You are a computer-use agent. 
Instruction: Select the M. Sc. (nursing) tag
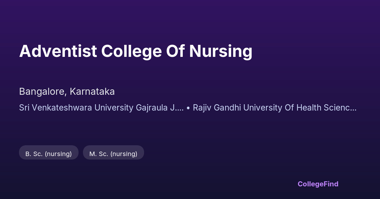tap(113, 154)
